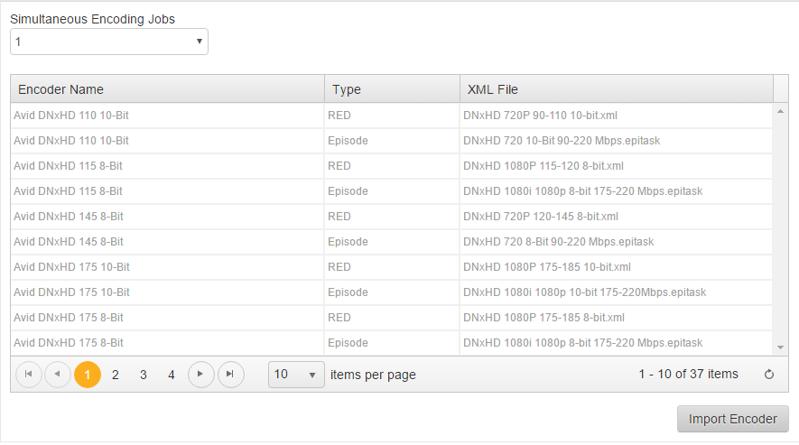Click the Import Encoder button
This screenshot has width=799, height=445.
732,419
